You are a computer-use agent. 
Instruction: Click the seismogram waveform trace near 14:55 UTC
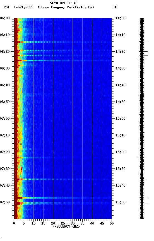(x=142, y=110)
